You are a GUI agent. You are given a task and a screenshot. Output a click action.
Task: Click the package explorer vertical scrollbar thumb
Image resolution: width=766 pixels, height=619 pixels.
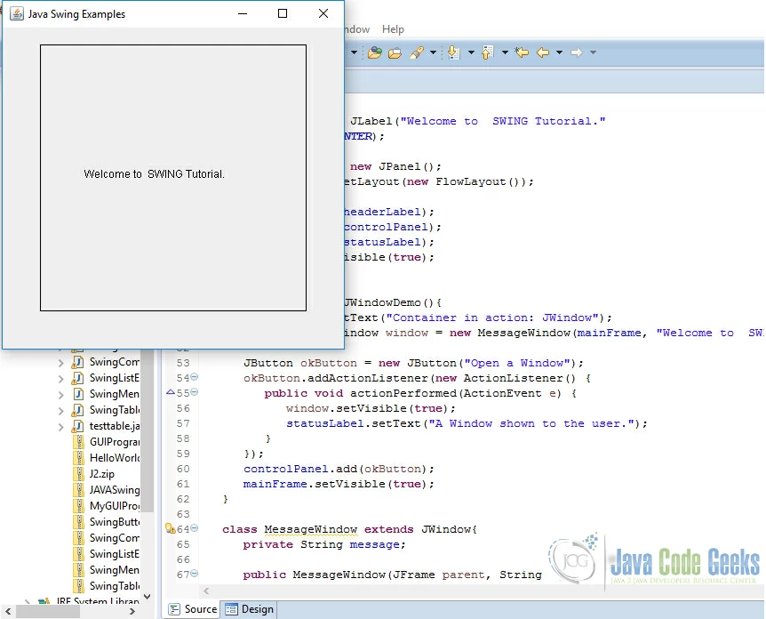click(x=147, y=431)
